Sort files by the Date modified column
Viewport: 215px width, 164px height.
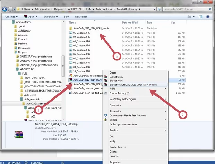(x=130, y=22)
